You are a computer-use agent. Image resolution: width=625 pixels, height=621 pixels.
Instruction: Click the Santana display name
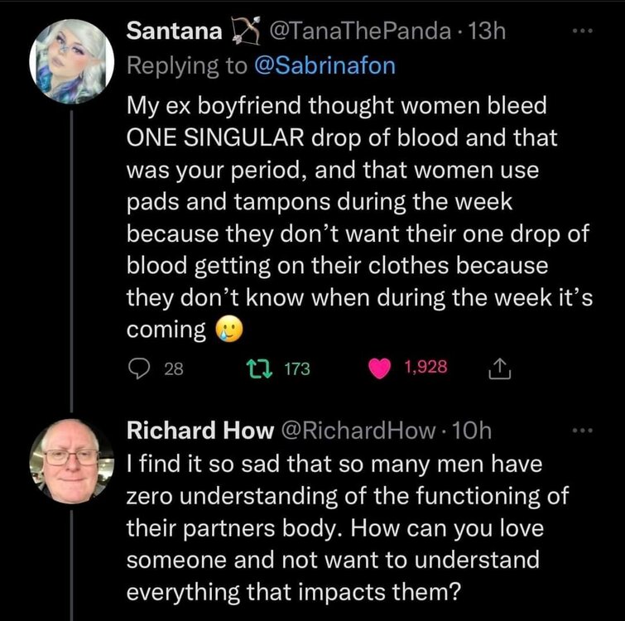(175, 32)
